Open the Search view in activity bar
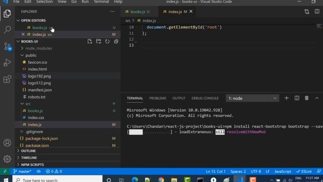 [x=7, y=29]
